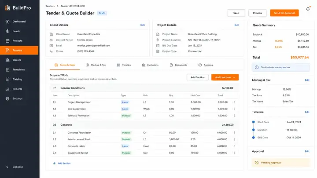Click Project Location pin icon
This screenshot has height=178, width=317.
158,40
